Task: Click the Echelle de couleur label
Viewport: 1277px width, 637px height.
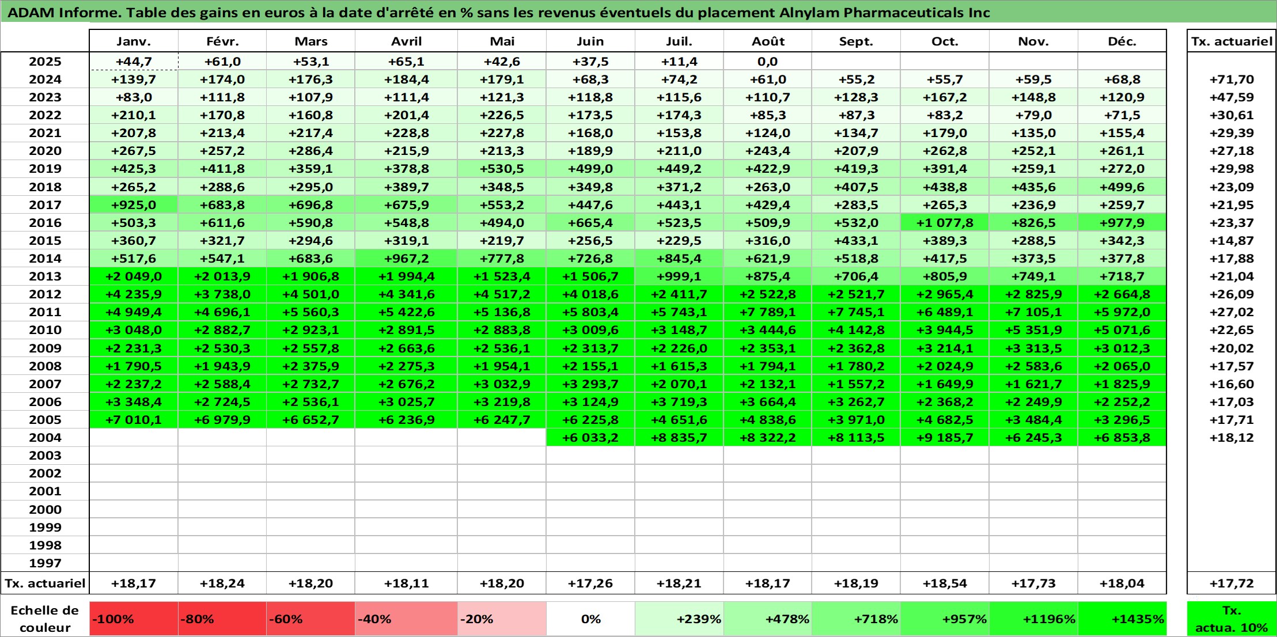Action: pos(45,619)
